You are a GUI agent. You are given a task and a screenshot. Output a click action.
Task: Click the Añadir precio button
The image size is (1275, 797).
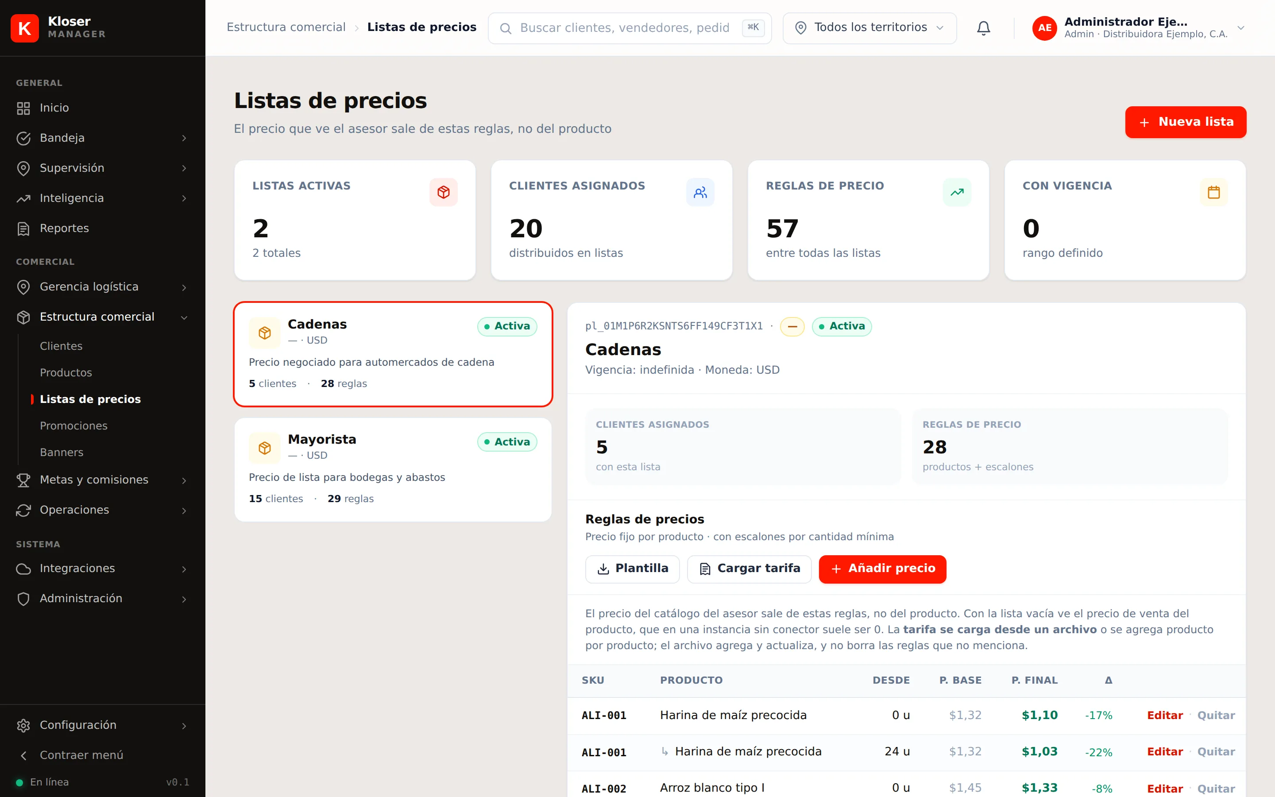[882, 569]
